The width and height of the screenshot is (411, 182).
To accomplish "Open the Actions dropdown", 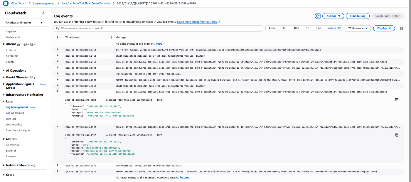I will (333, 16).
